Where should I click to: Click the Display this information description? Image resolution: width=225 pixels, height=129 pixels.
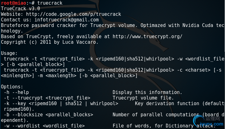click(147, 92)
